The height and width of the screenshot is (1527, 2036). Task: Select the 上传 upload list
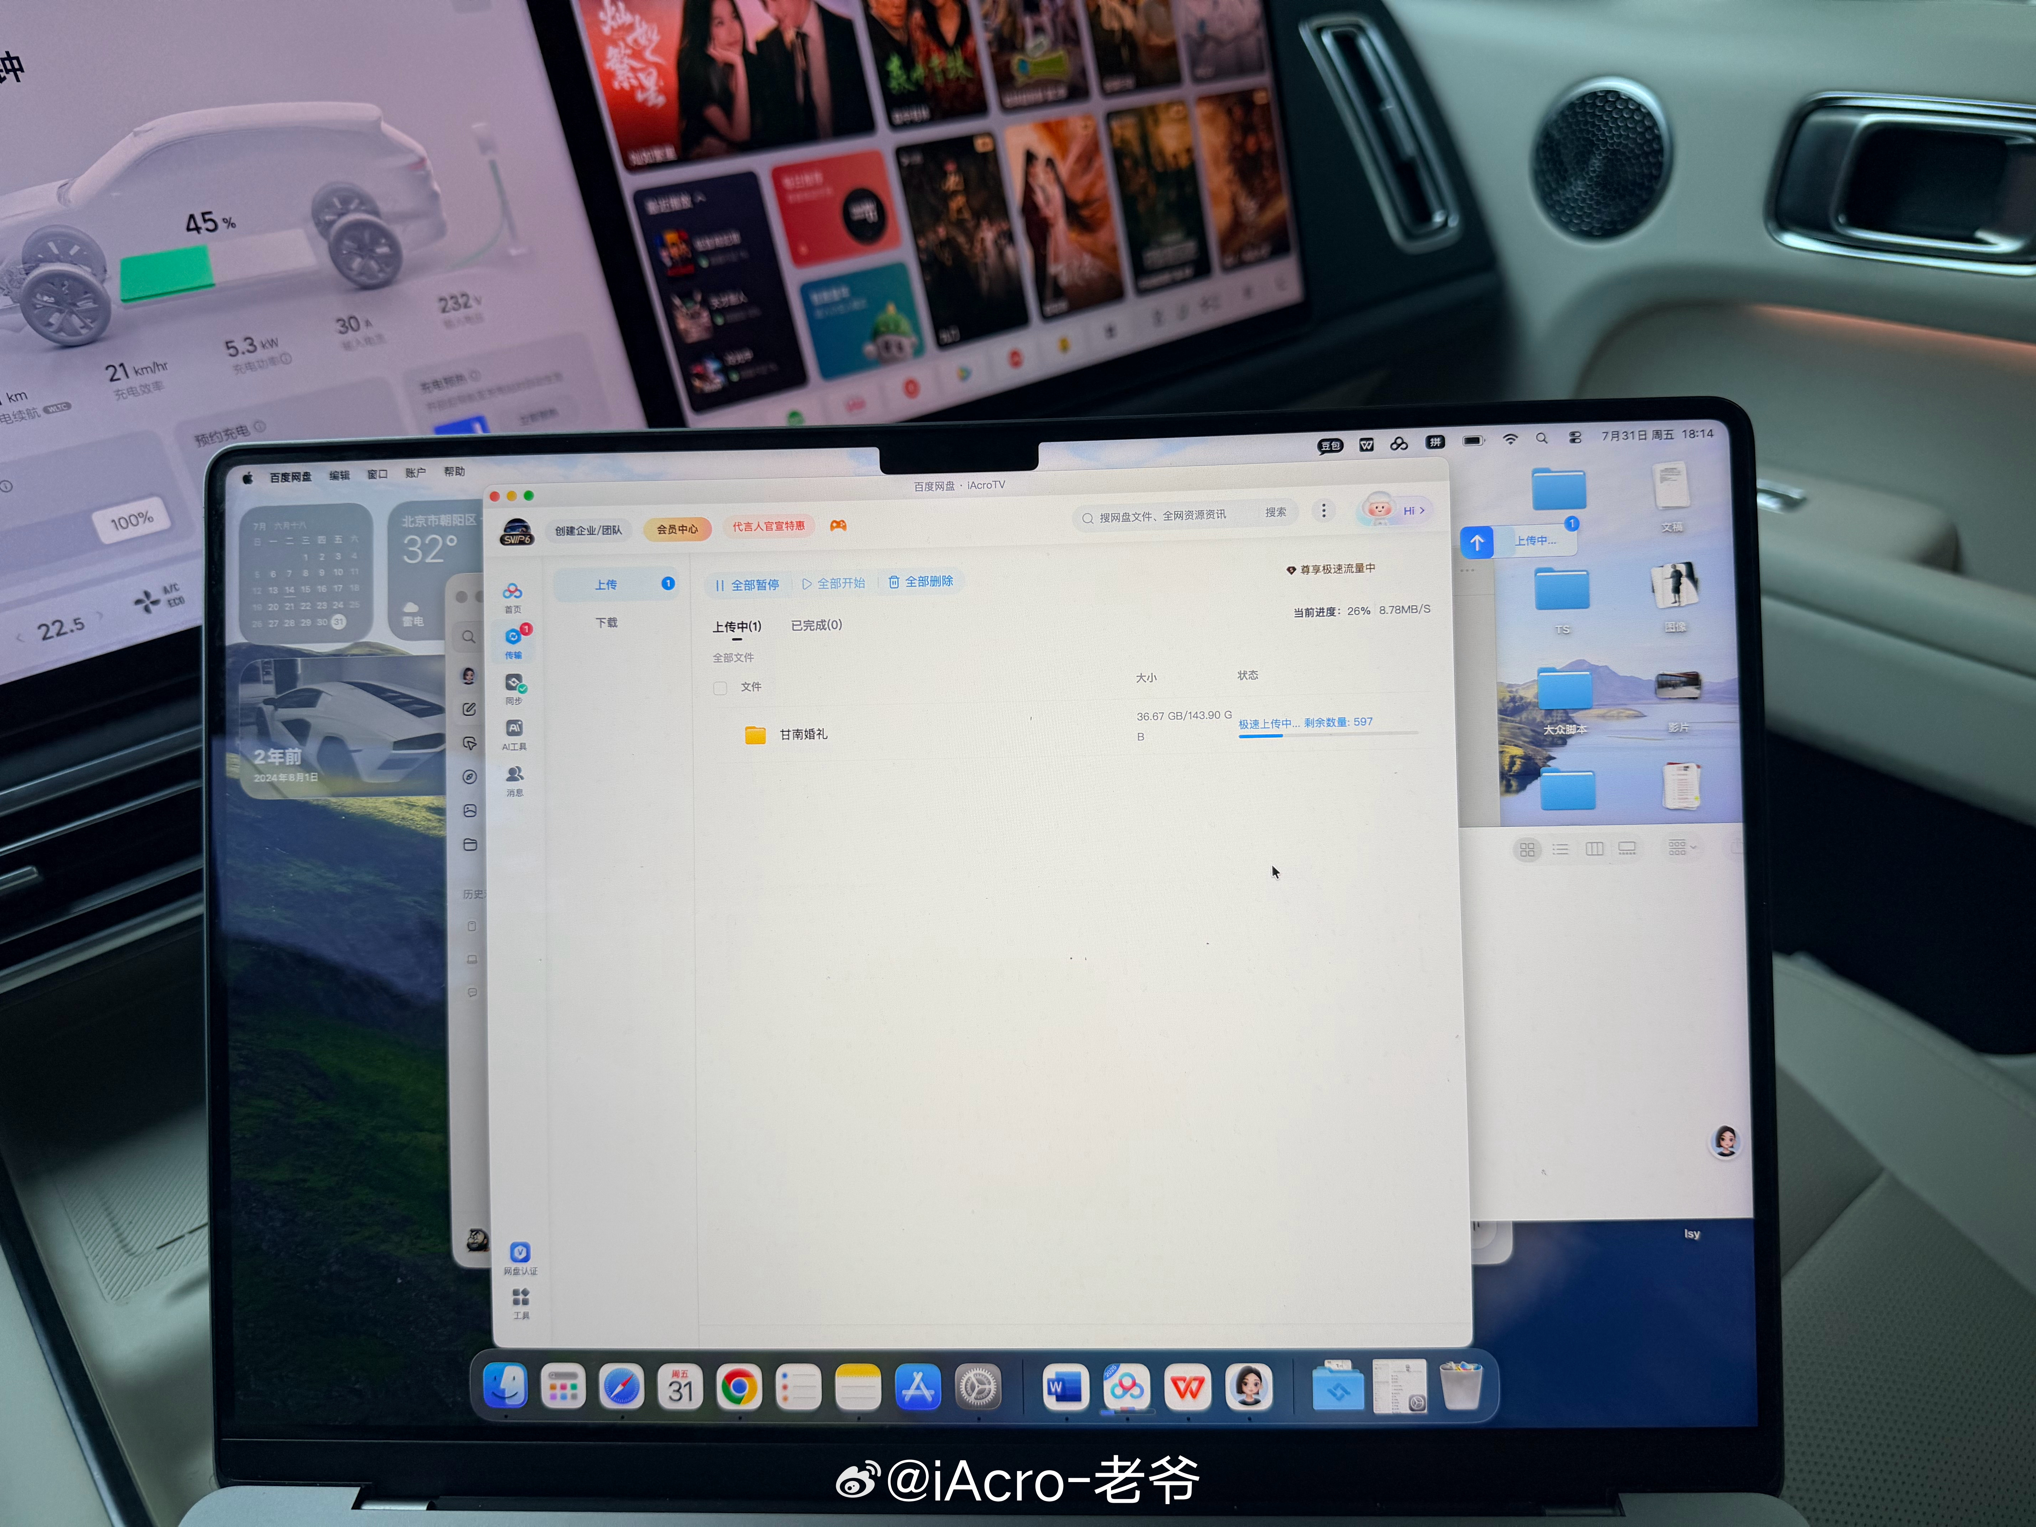(x=617, y=585)
